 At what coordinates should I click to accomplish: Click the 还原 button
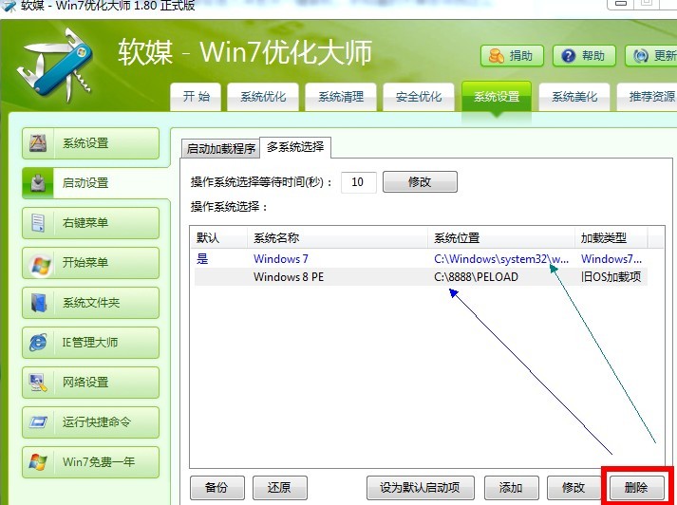point(280,488)
